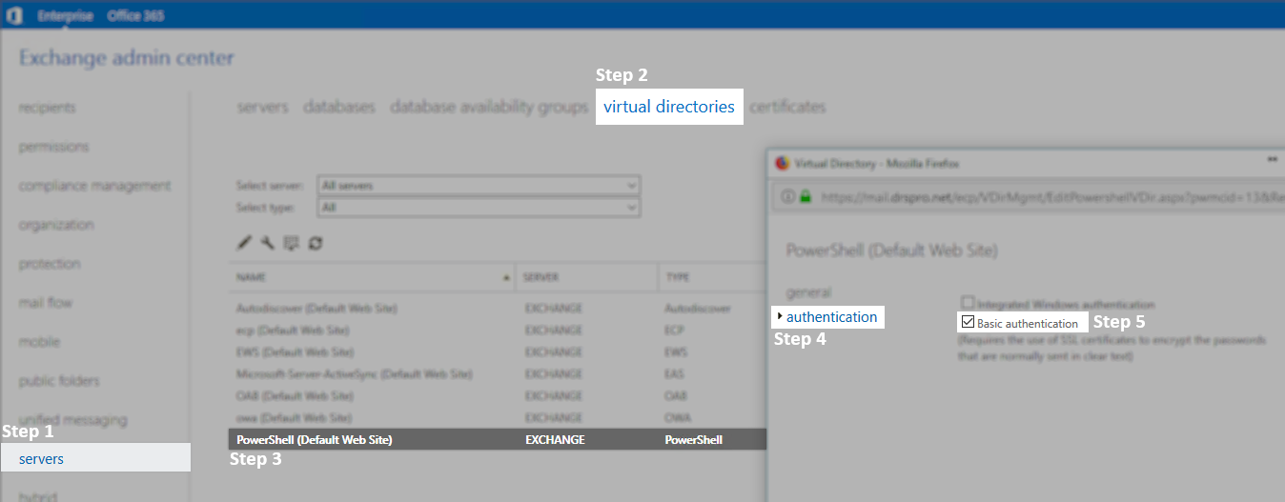This screenshot has width=1285, height=502.
Task: Click the pencil edit icon in toolbar
Action: coord(244,243)
